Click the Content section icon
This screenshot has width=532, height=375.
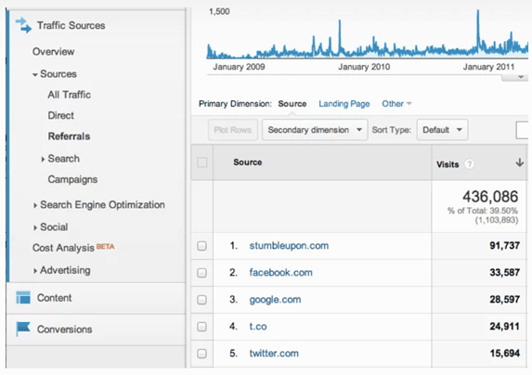pyautogui.click(x=23, y=298)
